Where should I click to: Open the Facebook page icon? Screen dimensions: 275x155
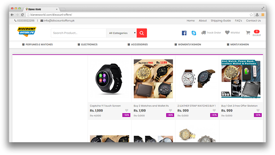184,33
